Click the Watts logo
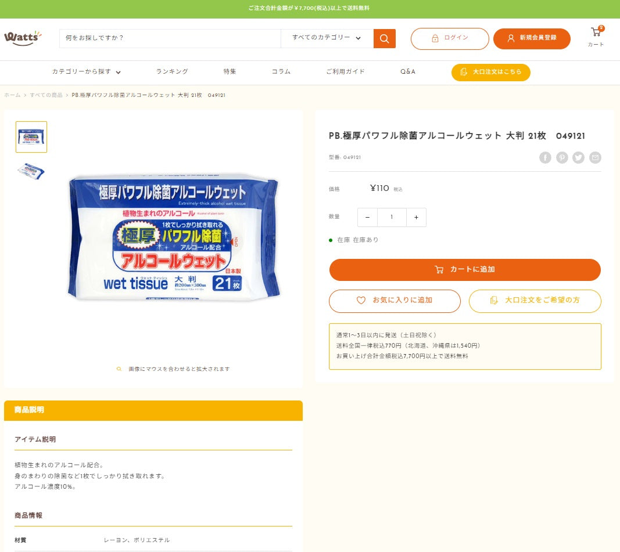 tap(23, 38)
